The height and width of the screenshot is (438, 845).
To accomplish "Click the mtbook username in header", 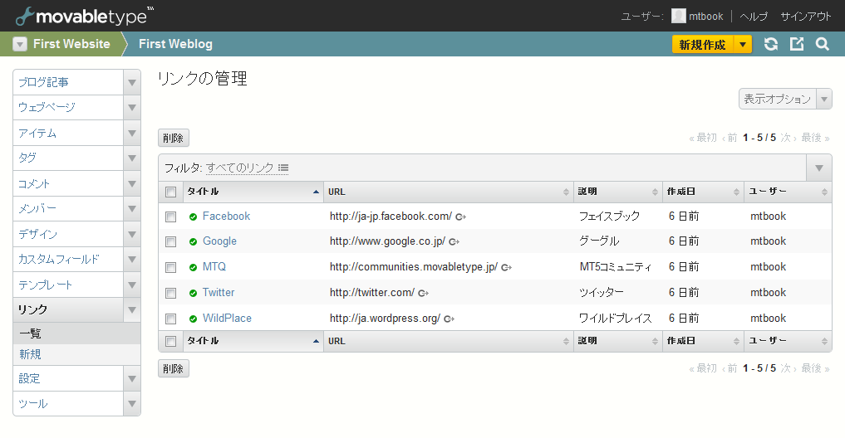I will click(706, 16).
